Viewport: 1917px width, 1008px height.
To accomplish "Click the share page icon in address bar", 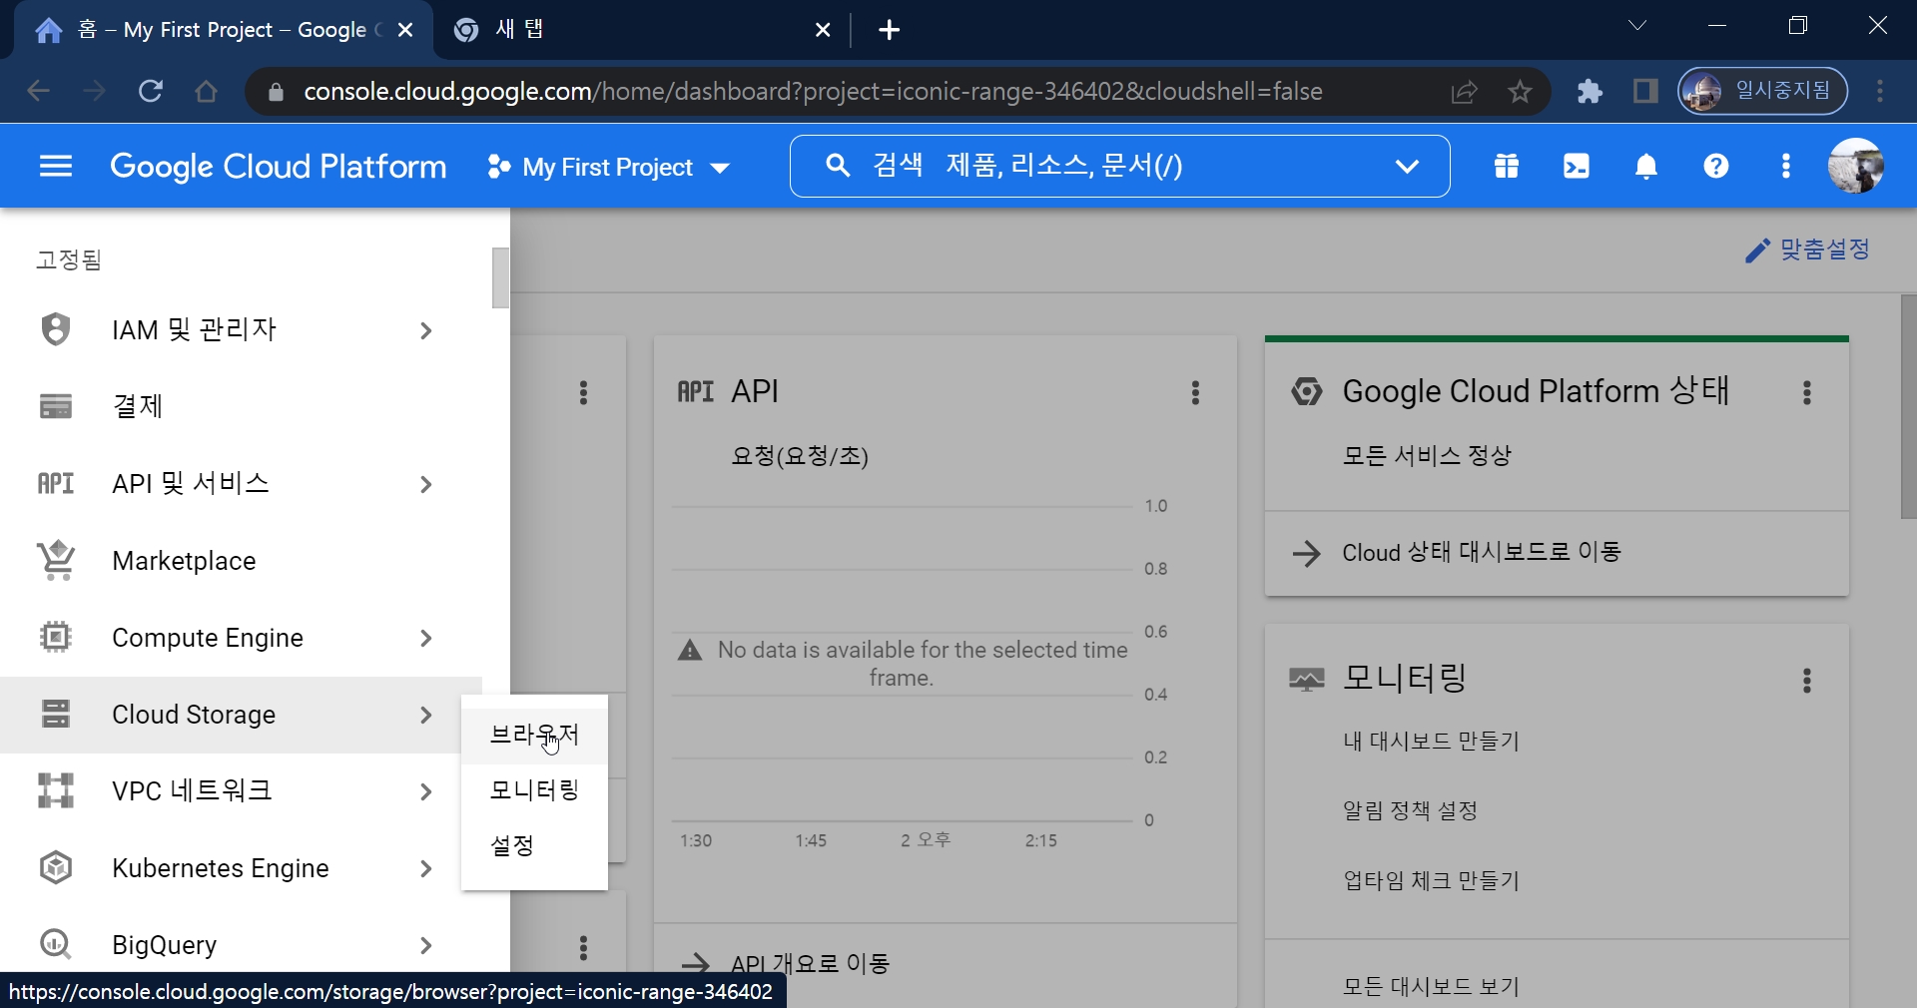I will 1464,92.
